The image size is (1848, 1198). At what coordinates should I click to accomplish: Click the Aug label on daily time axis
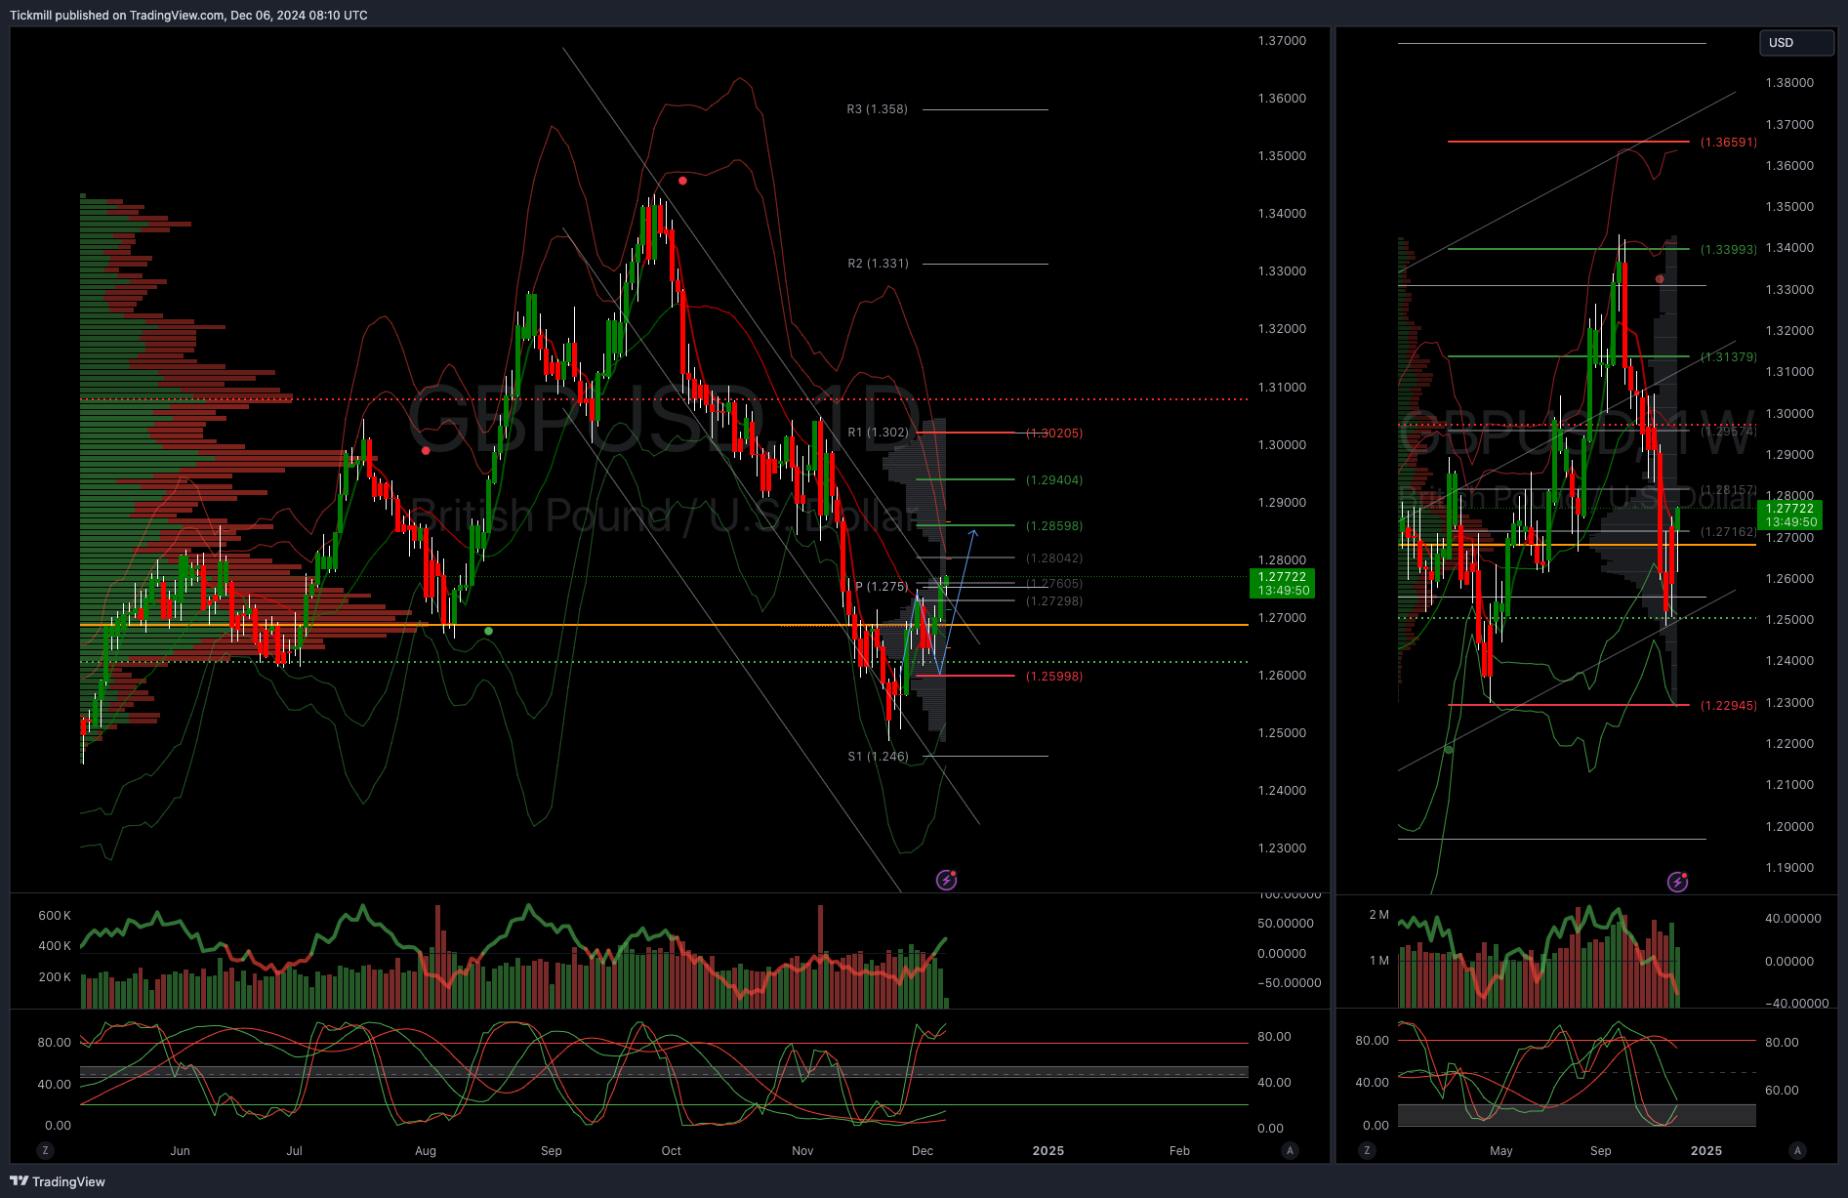click(x=426, y=1151)
